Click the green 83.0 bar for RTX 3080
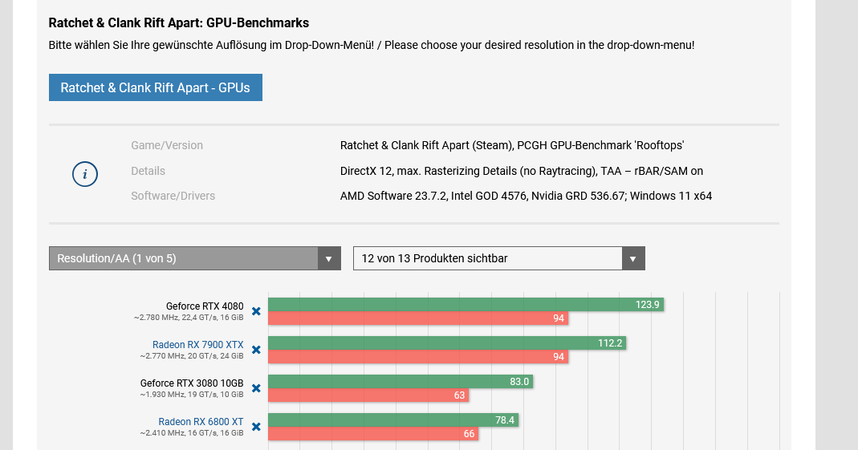 click(x=401, y=382)
